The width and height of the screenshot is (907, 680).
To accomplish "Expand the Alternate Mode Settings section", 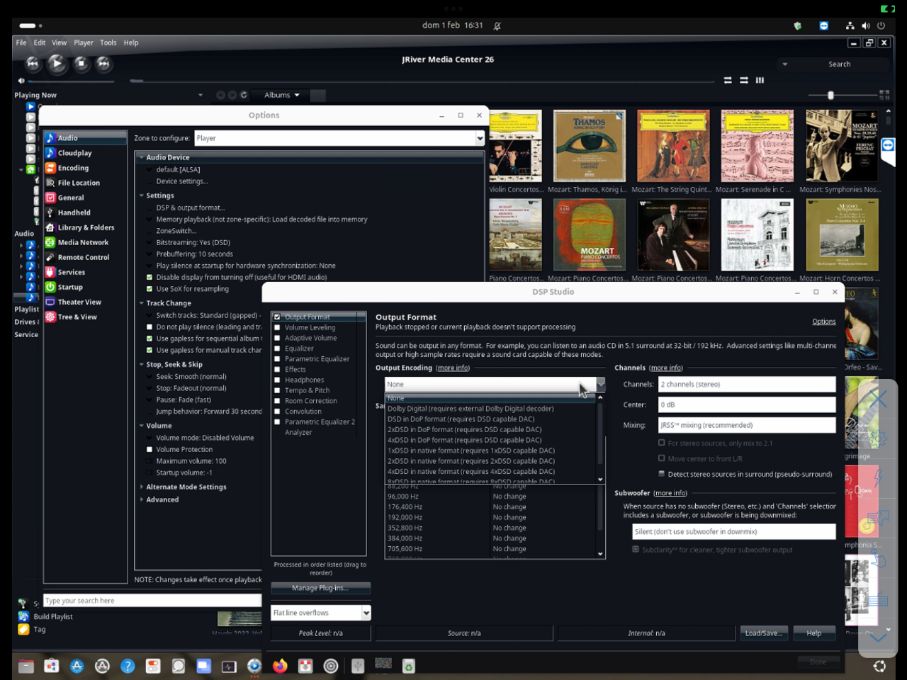I will pos(142,487).
